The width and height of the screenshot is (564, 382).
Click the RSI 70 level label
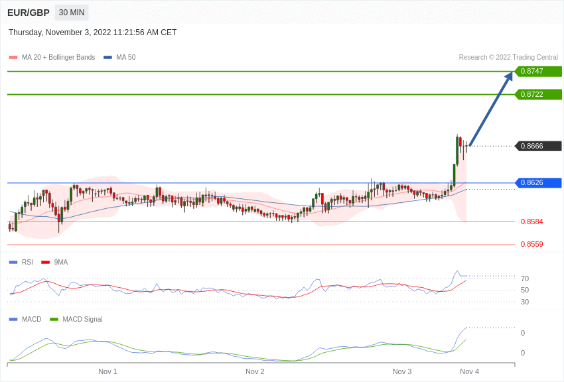click(525, 279)
